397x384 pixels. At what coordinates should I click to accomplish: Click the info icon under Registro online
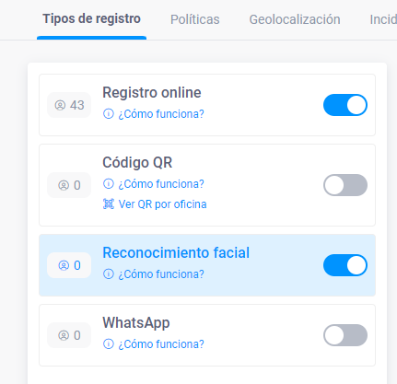pyautogui.click(x=109, y=114)
